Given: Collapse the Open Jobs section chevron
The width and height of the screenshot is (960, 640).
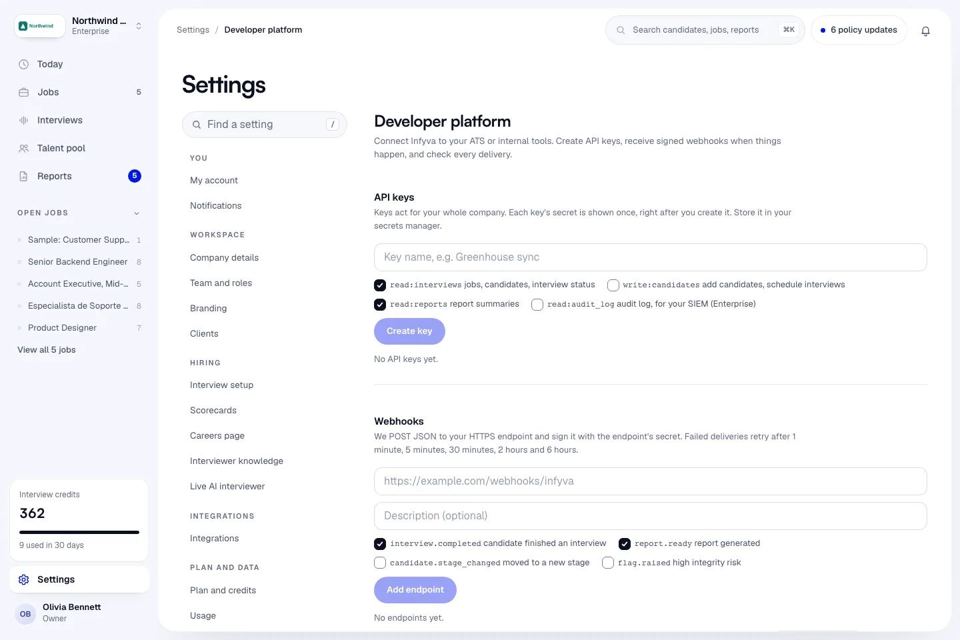Looking at the screenshot, I should point(137,213).
